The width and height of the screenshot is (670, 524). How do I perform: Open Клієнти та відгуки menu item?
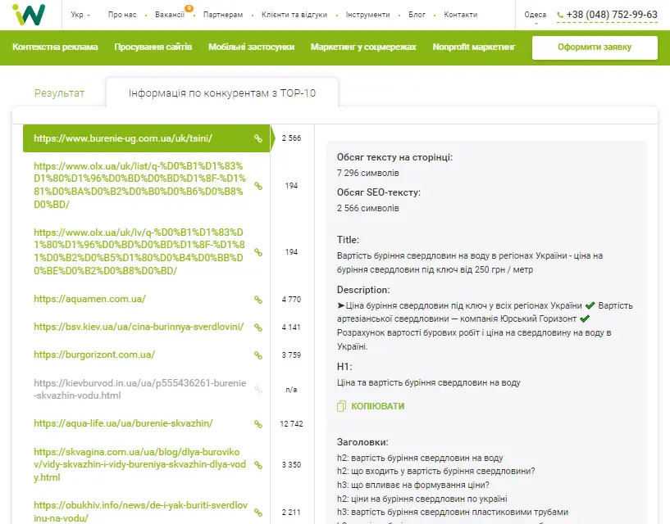294,15
